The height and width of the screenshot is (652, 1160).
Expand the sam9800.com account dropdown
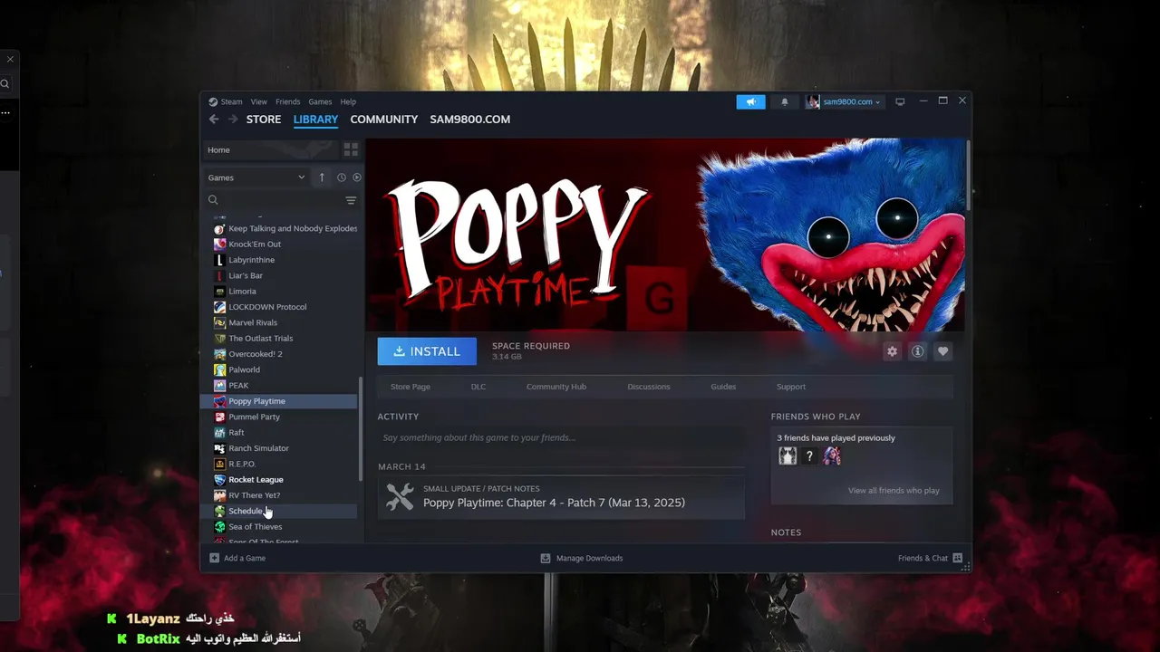844,102
